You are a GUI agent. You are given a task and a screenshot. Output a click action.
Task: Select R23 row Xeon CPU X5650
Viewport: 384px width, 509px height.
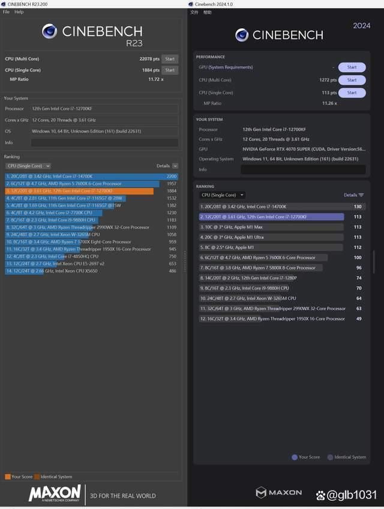point(92,271)
